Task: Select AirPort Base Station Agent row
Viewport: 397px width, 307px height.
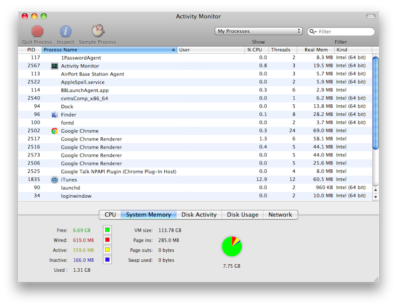Action: (x=195, y=74)
